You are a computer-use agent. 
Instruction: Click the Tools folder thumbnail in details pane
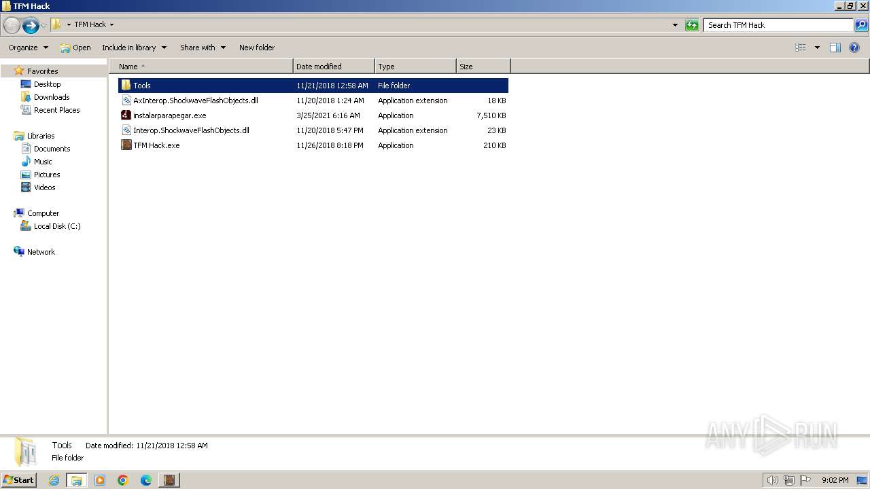click(26, 452)
